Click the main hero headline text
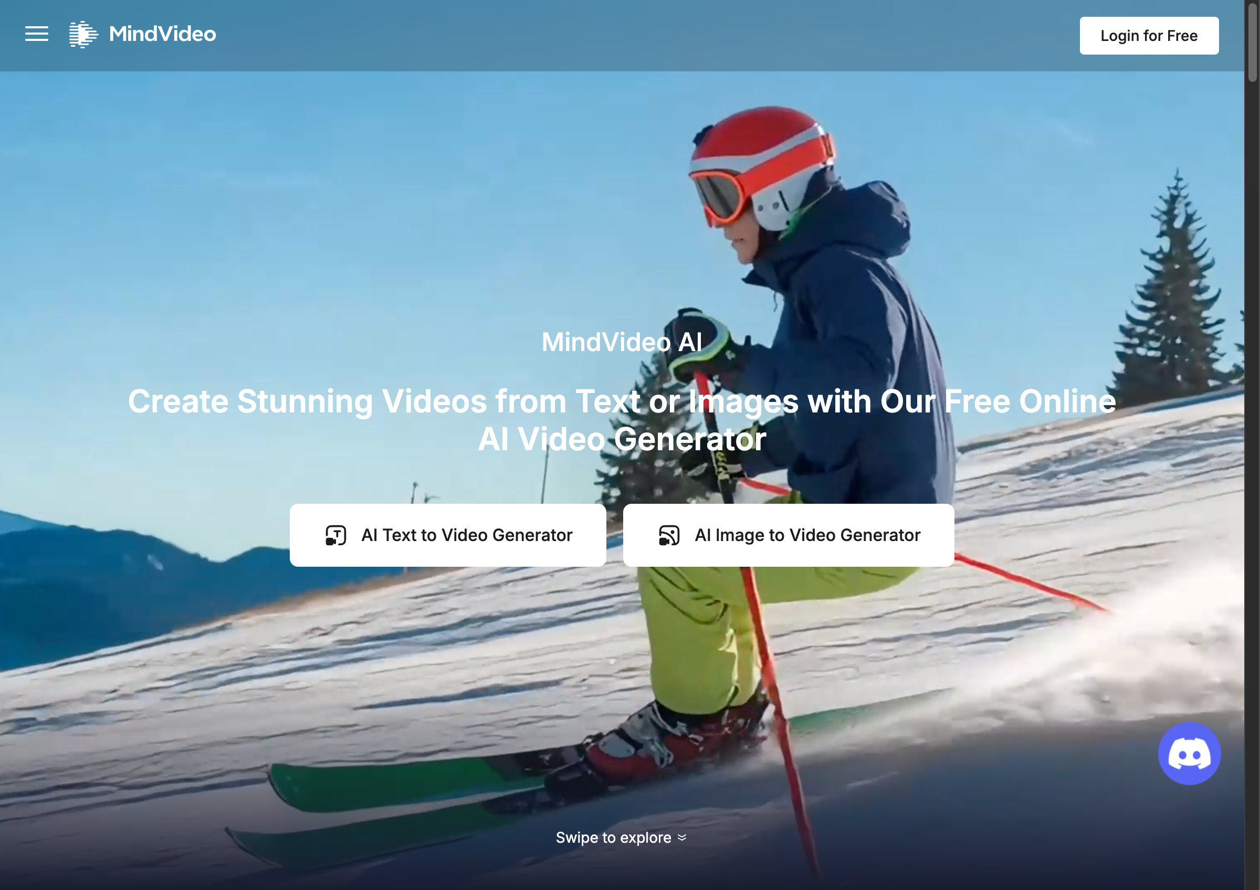Viewport: 1260px width, 890px height. [622, 420]
